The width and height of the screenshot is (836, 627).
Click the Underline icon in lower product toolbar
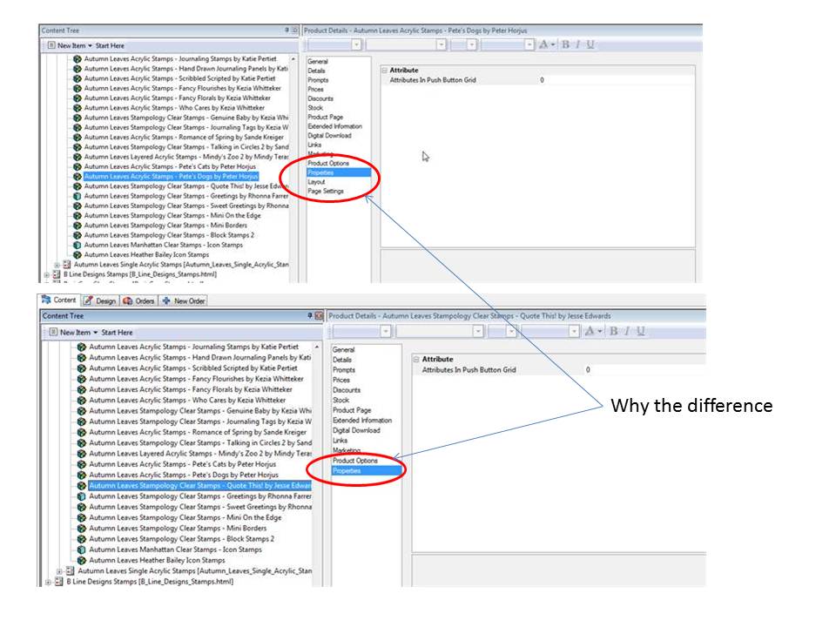coord(641,331)
